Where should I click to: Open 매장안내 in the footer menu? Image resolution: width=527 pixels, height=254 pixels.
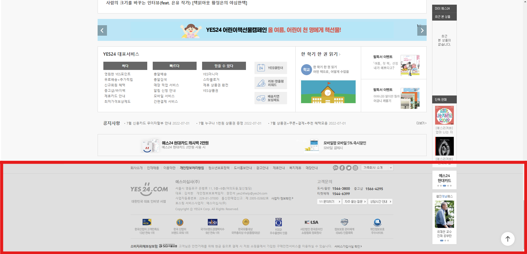tap(312, 168)
